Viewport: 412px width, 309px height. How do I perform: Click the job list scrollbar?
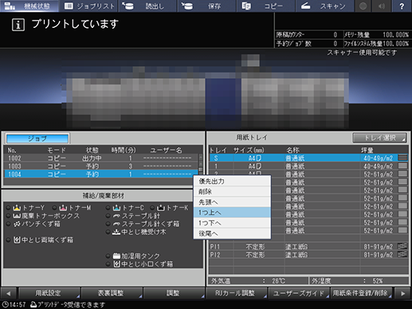point(201,163)
